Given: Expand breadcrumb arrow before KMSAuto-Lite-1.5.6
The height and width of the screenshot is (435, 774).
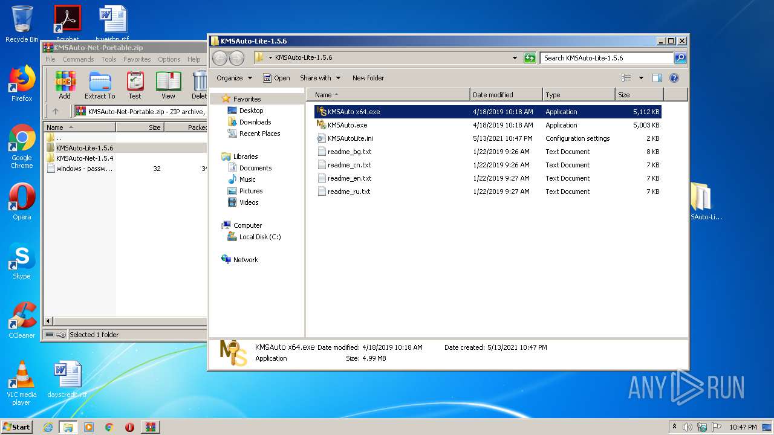Looking at the screenshot, I should point(270,58).
